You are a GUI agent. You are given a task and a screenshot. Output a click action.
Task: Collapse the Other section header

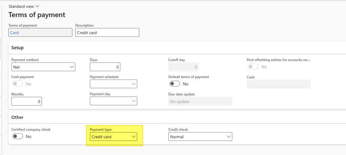[x=17, y=117]
